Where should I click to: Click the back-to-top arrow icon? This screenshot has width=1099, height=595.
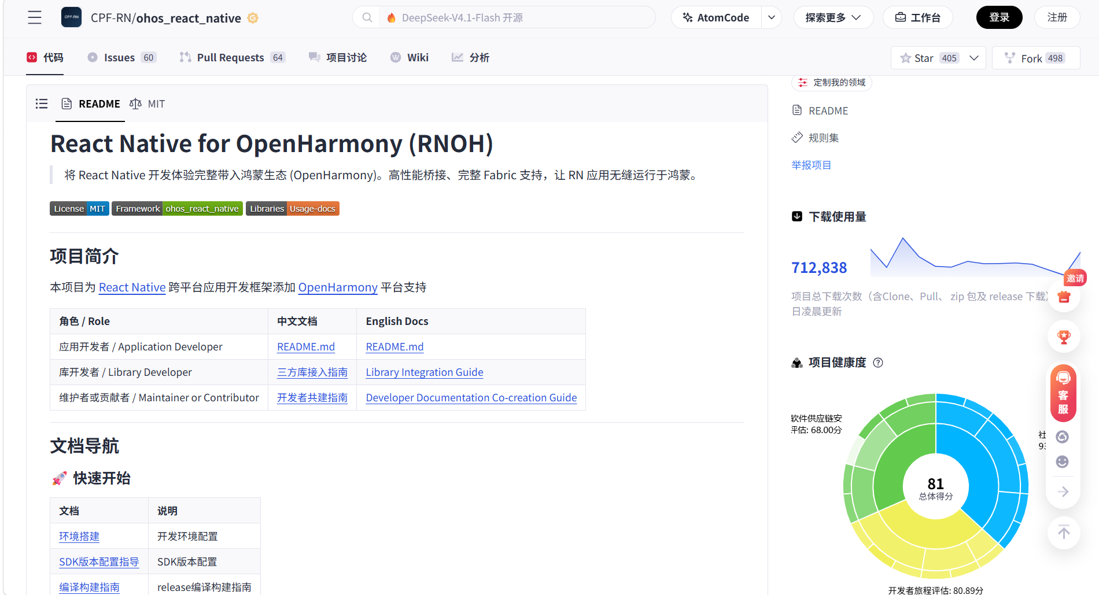point(1064,532)
